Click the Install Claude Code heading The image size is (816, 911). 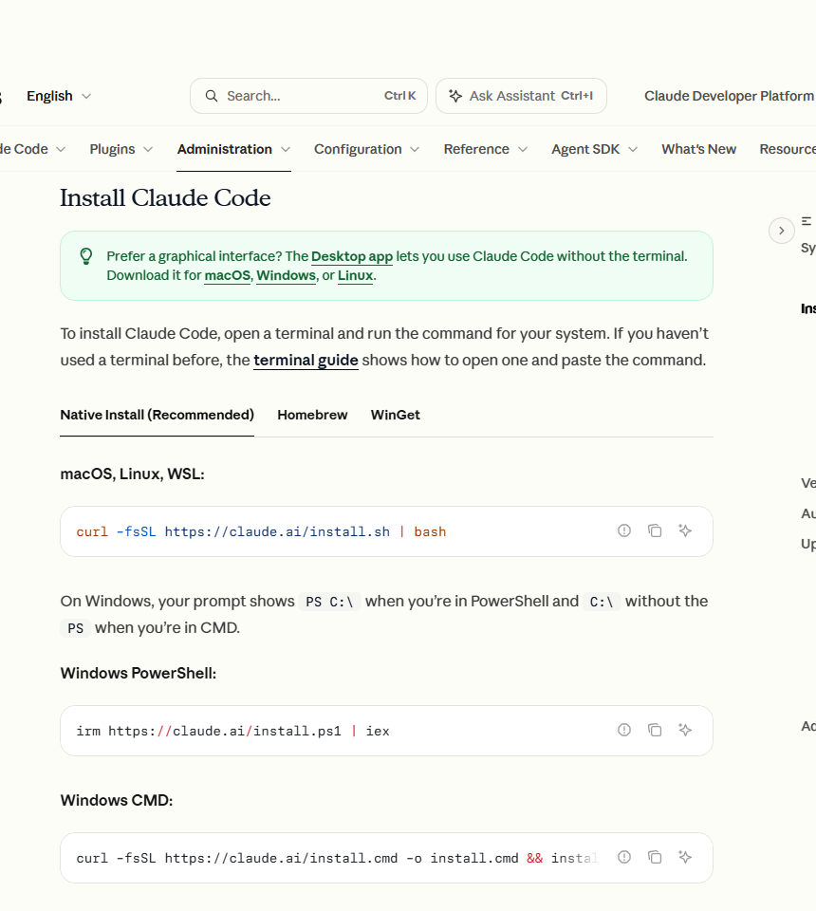tap(165, 198)
